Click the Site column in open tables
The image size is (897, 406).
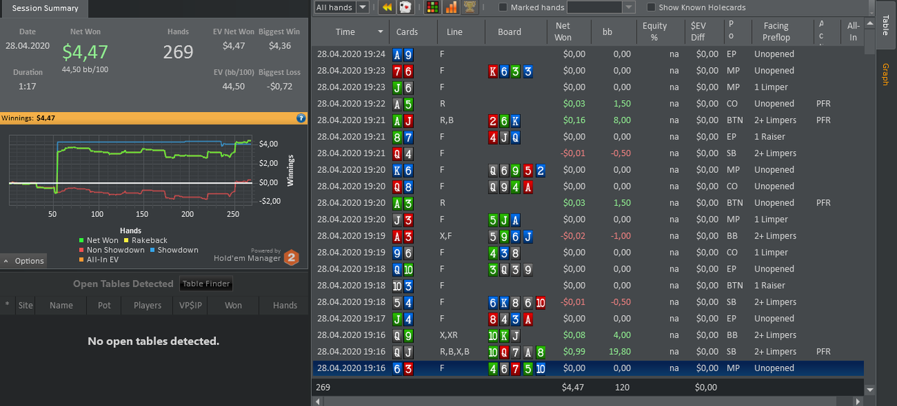pos(25,305)
